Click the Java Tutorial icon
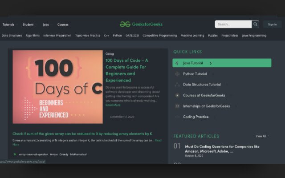 tap(177, 63)
